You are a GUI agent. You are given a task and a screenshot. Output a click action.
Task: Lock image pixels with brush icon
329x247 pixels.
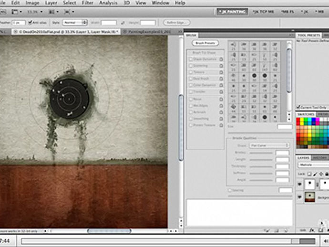pos(315,174)
